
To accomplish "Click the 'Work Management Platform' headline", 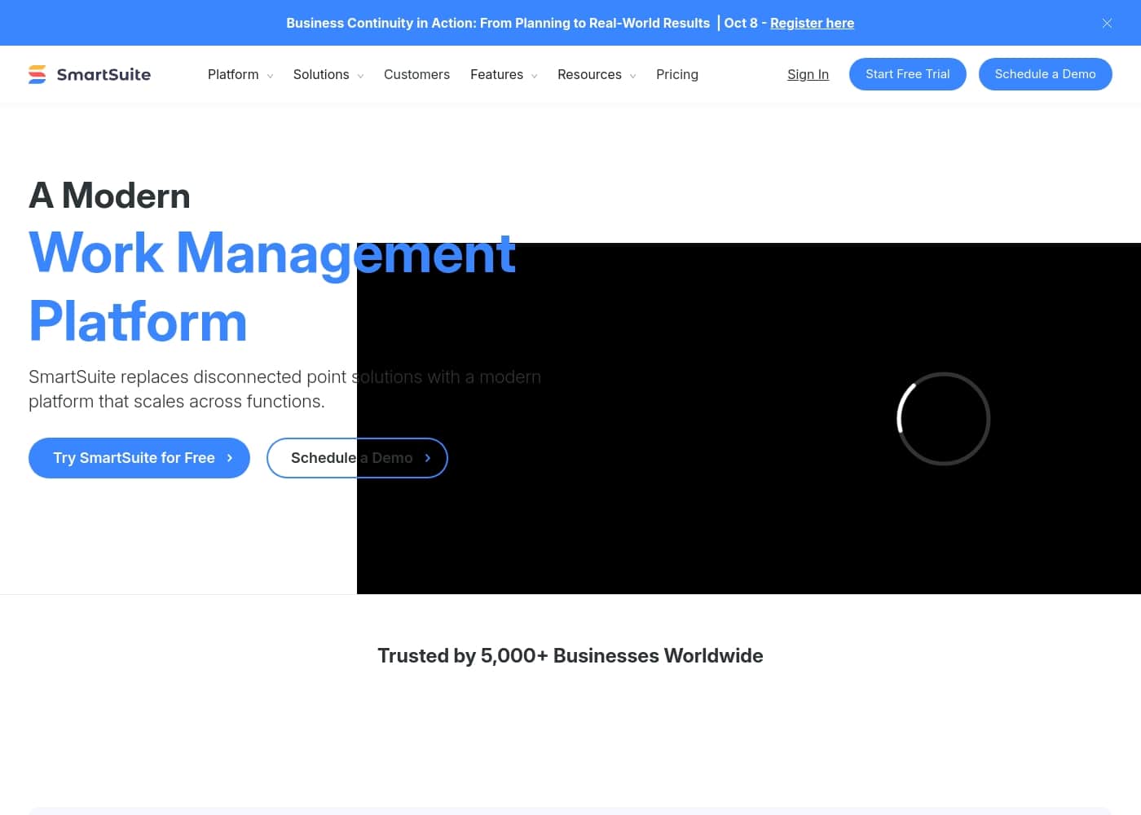I will (272, 287).
